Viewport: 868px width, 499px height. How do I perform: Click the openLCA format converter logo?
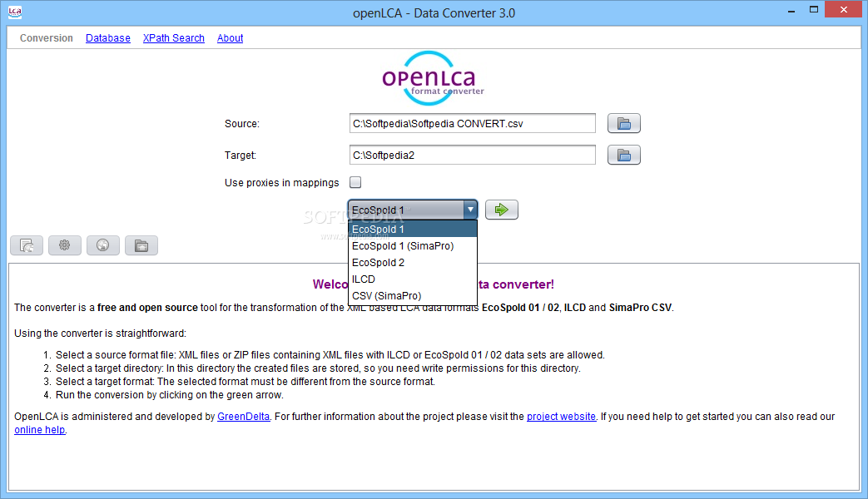pyautogui.click(x=433, y=78)
